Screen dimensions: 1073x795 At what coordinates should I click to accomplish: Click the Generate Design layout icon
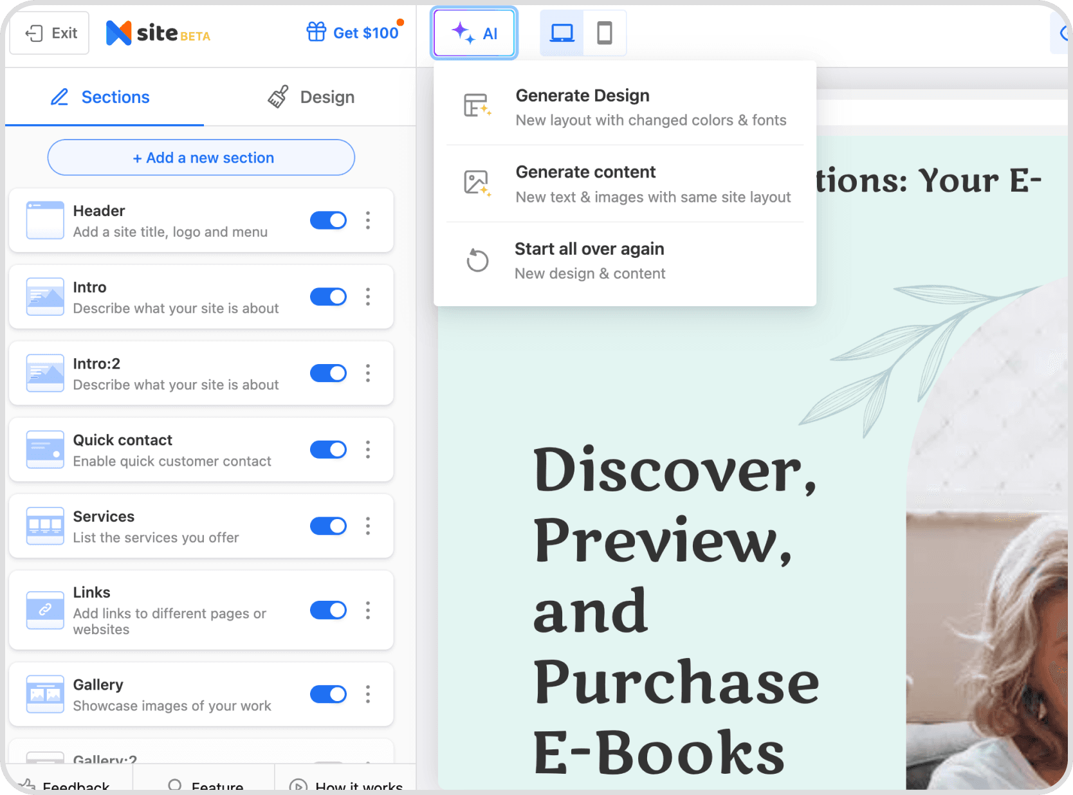point(477,105)
